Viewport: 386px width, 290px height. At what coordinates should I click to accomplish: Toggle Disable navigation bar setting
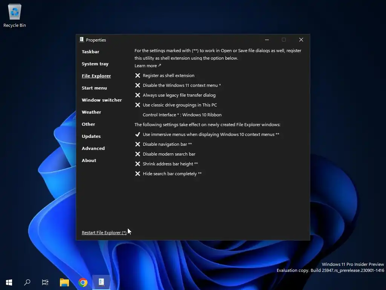point(163,144)
